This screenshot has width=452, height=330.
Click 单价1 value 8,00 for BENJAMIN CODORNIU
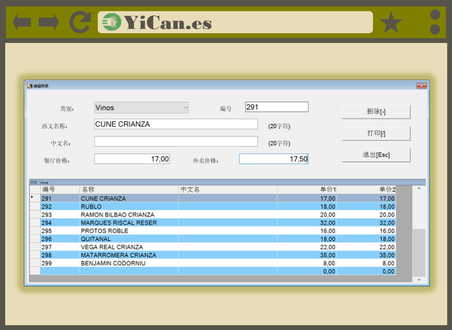[x=307, y=263]
